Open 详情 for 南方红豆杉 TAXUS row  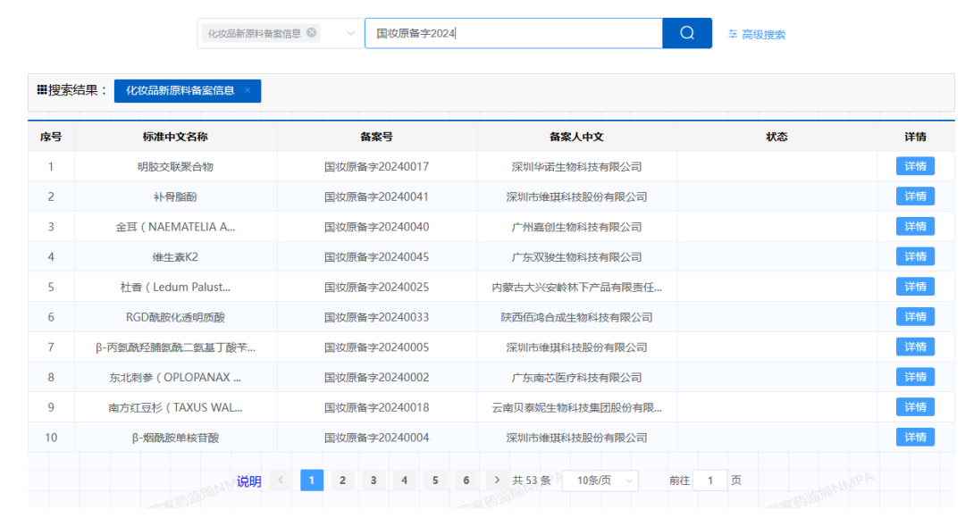pos(915,407)
